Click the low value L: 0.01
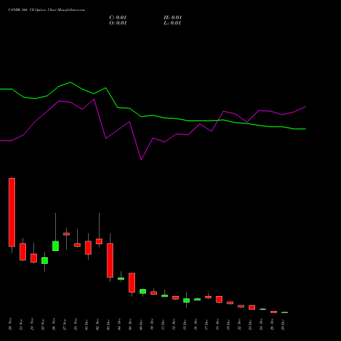Image resolution: width=341 pixels, height=341 pixels. click(x=173, y=23)
